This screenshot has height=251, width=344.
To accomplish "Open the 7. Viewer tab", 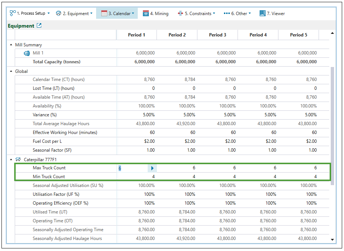I will [x=276, y=14].
